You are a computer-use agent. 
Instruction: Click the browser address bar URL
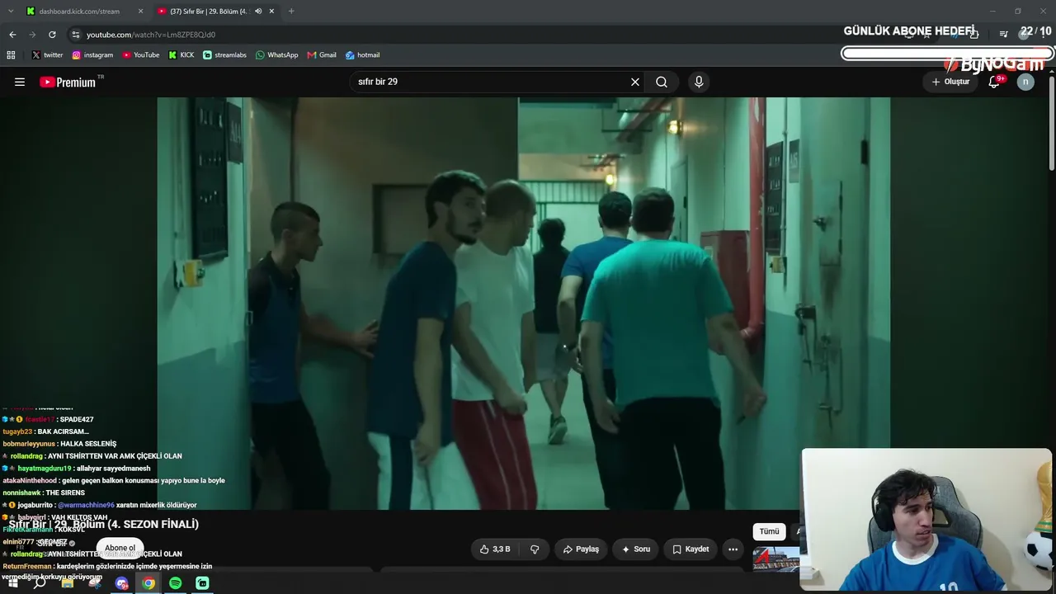(151, 35)
